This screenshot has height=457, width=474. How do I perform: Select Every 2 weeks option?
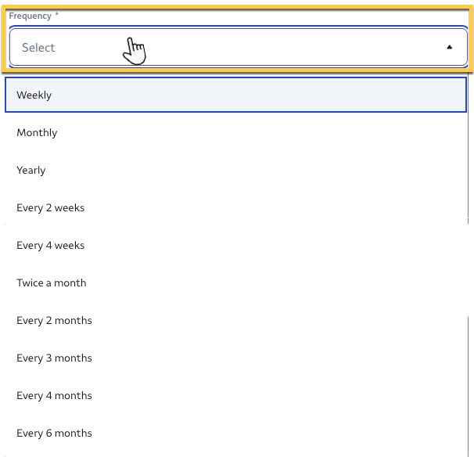point(236,208)
